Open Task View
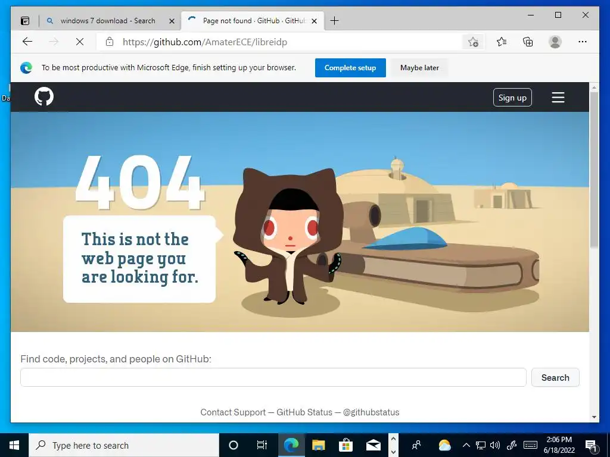 click(262, 445)
